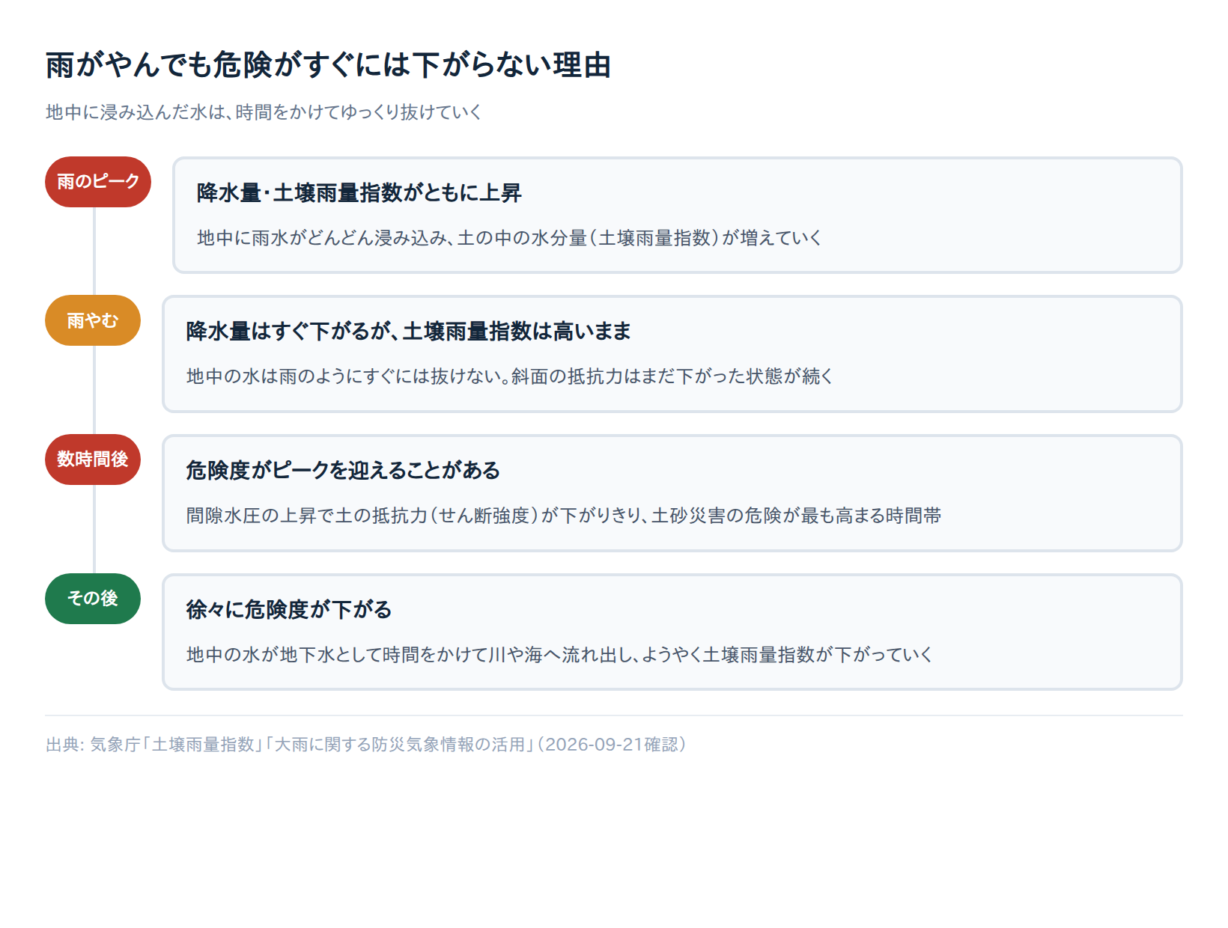The height and width of the screenshot is (928, 1228).
Task: Click 「大雨に関する防災気象情報の活用」 in the footer
Action: [399, 745]
